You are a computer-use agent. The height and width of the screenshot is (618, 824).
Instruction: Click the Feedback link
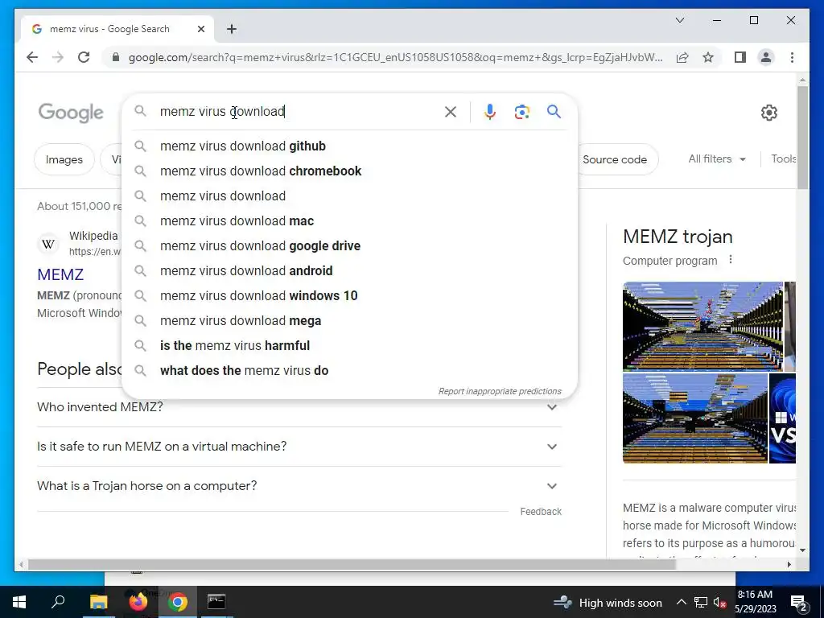pyautogui.click(x=541, y=511)
